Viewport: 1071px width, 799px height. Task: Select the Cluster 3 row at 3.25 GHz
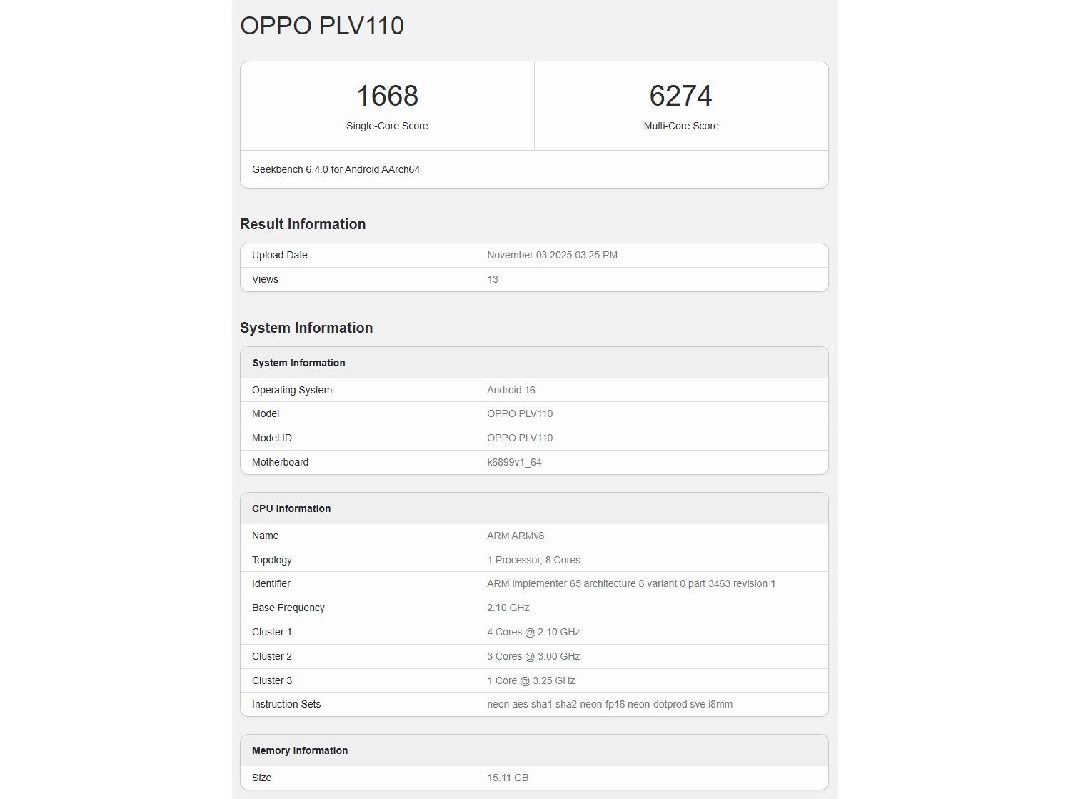pyautogui.click(x=530, y=680)
